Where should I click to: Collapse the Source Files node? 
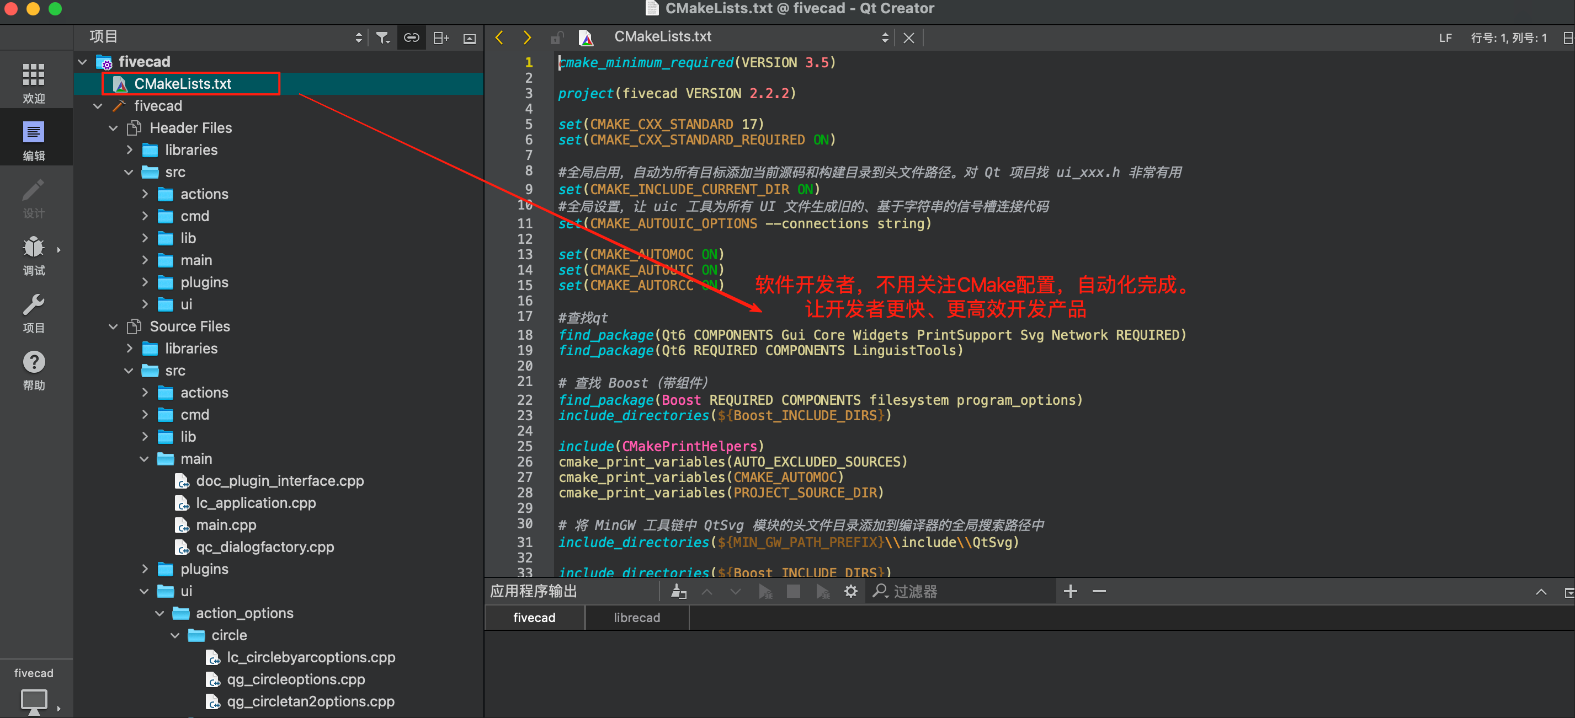113,327
